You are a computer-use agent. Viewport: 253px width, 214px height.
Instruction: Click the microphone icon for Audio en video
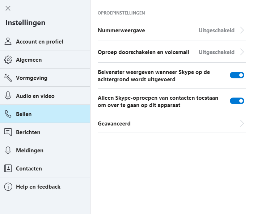8,96
